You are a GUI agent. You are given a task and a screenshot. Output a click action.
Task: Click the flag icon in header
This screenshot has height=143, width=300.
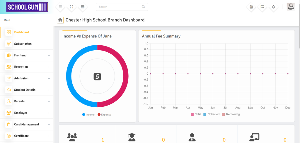tap(262, 7)
